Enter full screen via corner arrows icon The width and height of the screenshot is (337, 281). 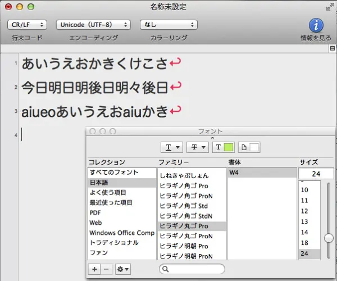(x=329, y=7)
